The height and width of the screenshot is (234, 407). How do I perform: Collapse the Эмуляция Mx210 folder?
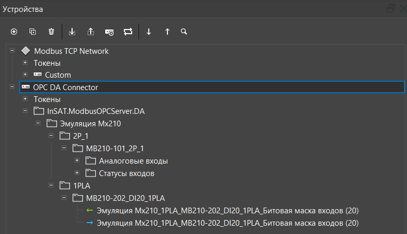click(38, 123)
